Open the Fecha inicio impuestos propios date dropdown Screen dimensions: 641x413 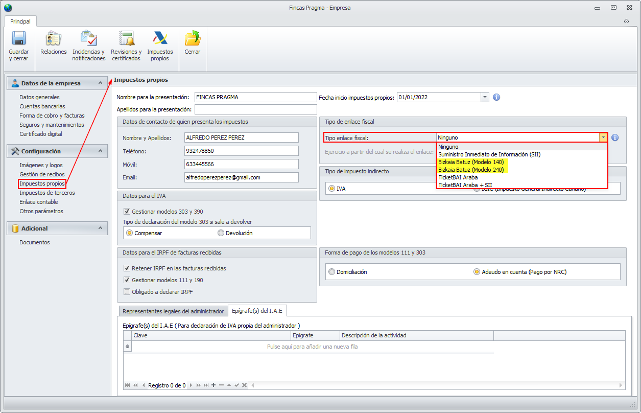coord(484,97)
